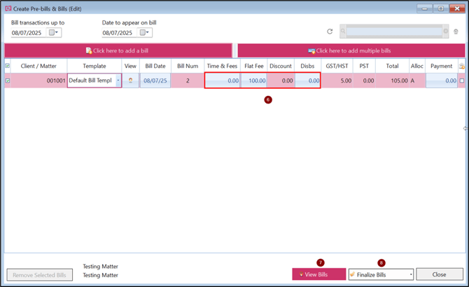Open calendar picker for Bill transactions up to
The width and height of the screenshot is (469, 287).
pyautogui.click(x=54, y=33)
